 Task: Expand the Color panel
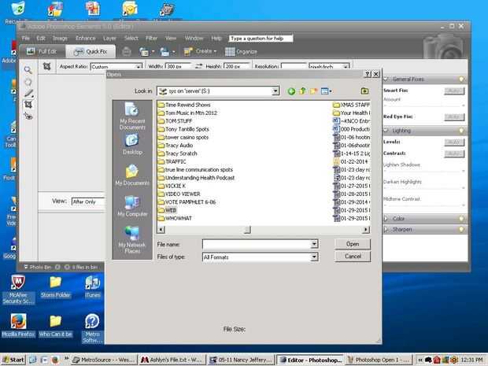pyautogui.click(x=386, y=219)
